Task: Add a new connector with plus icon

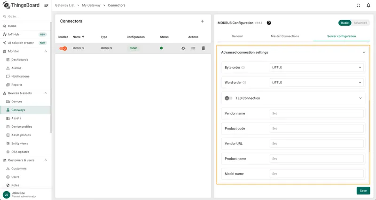Action: coord(203,21)
